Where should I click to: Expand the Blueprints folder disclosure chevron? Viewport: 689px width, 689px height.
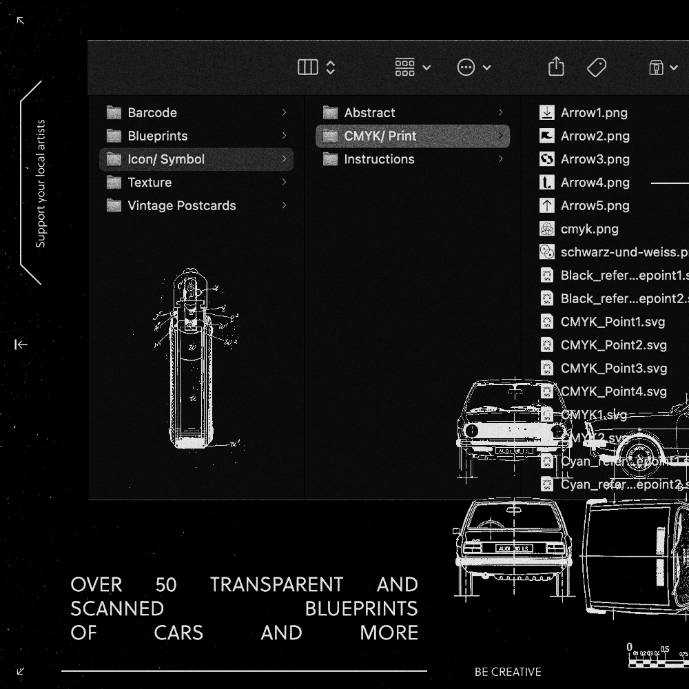(x=285, y=136)
